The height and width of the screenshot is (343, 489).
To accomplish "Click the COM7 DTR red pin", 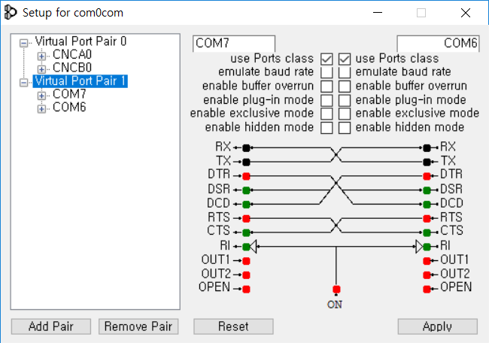I will (246, 176).
